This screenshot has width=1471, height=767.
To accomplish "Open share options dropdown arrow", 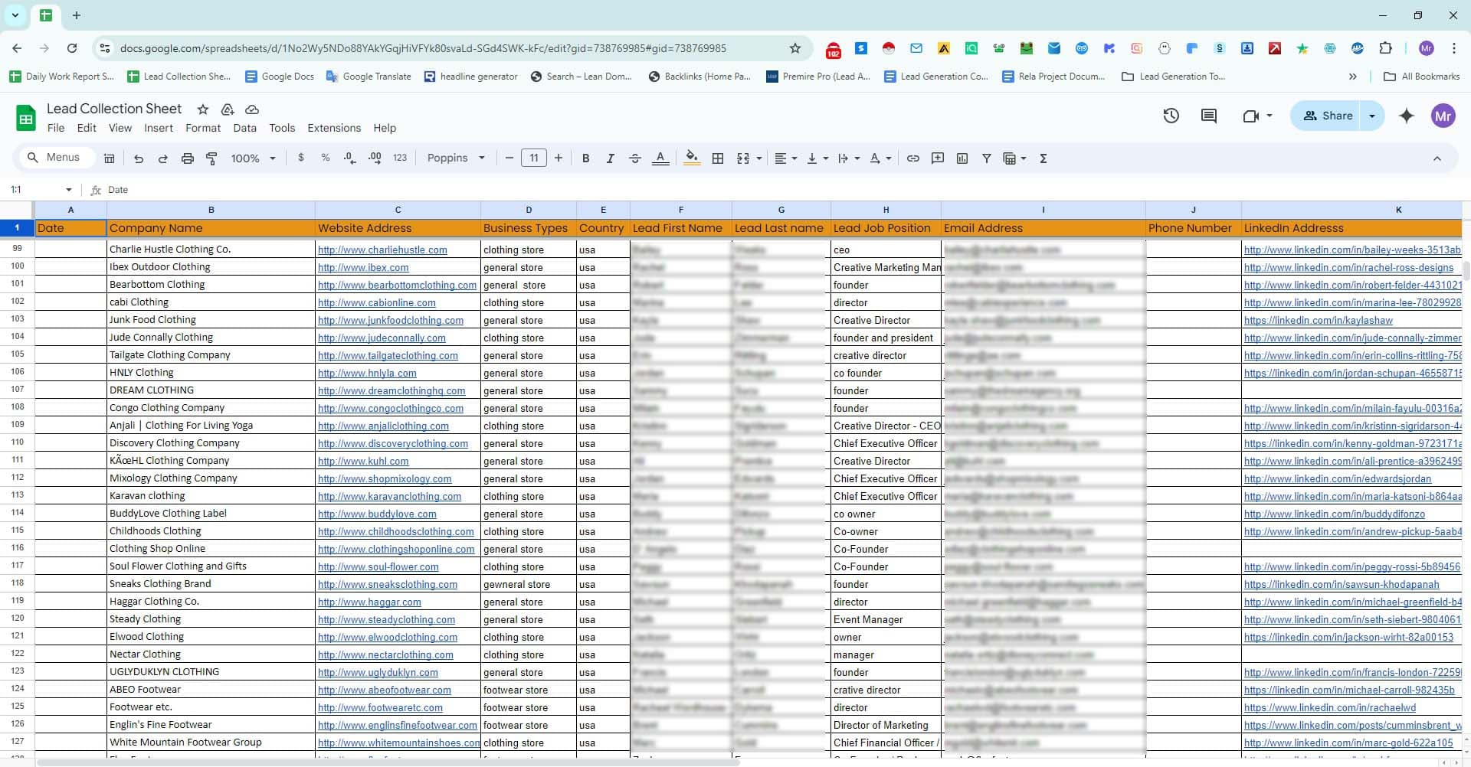I will pyautogui.click(x=1372, y=116).
